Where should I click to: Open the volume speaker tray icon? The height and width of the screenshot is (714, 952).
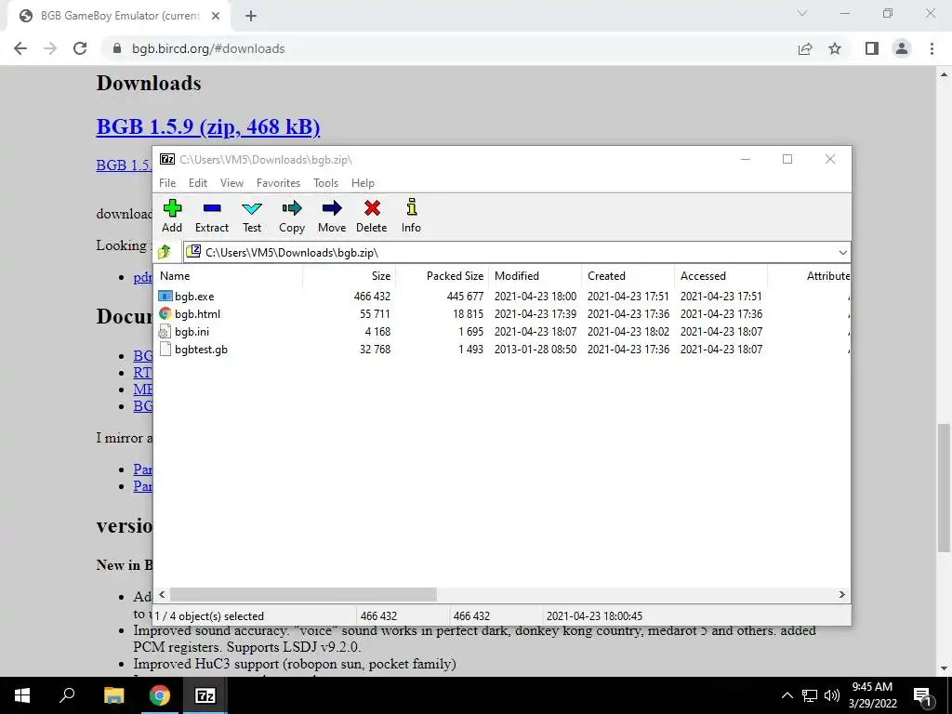[x=832, y=695]
